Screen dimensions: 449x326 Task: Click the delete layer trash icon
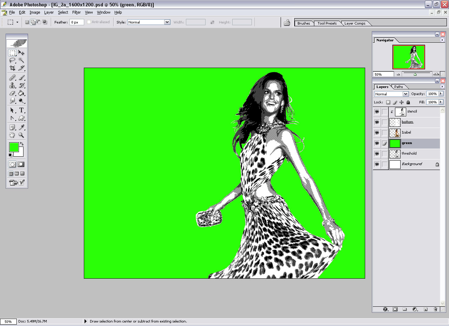435,309
